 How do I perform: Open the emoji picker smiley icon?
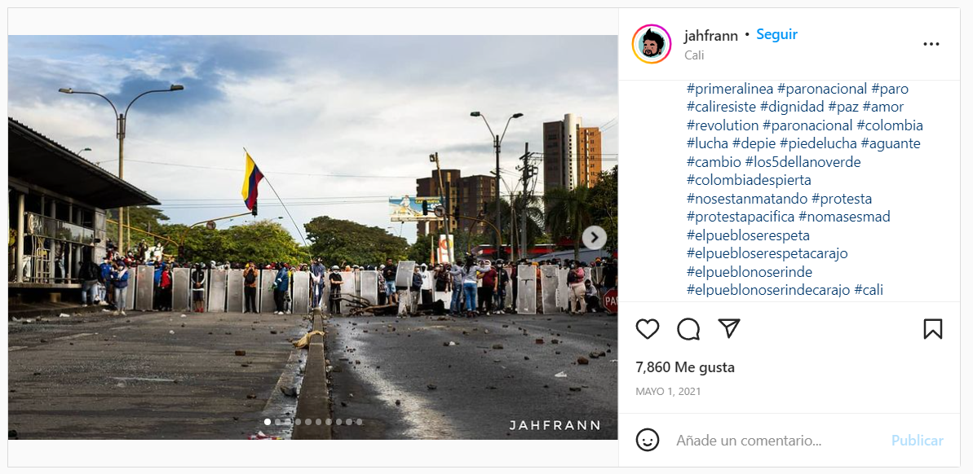[648, 441]
